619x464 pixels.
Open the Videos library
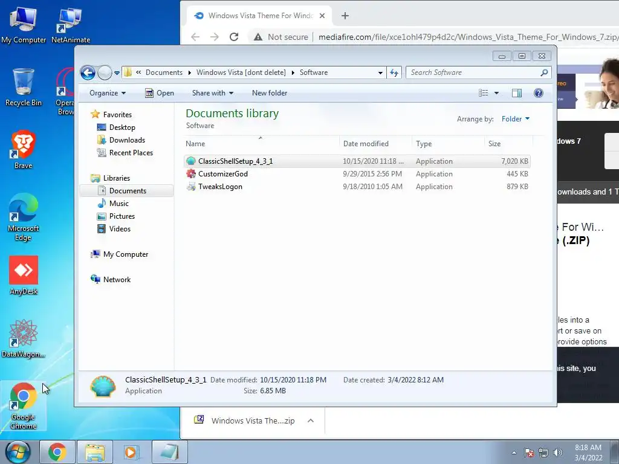(x=120, y=229)
